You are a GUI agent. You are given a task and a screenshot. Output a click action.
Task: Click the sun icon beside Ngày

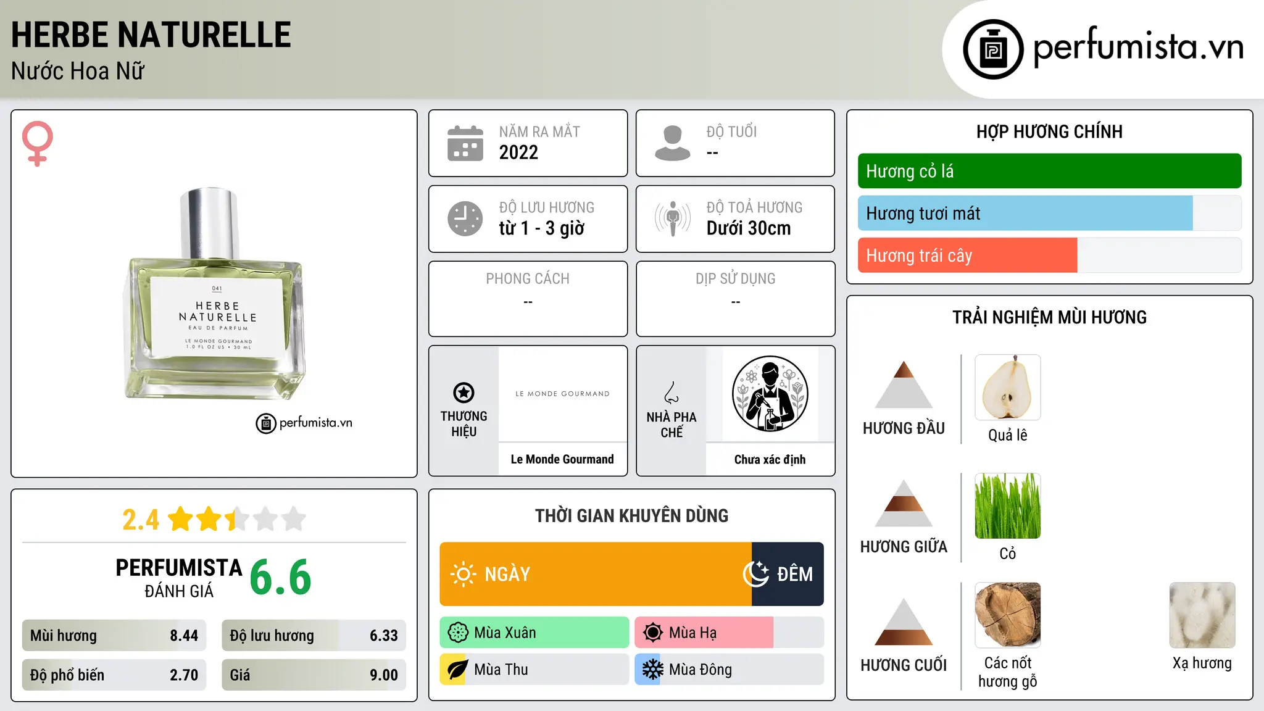pos(463,574)
